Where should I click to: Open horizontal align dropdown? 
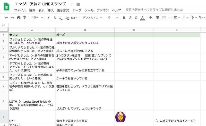click(177, 18)
